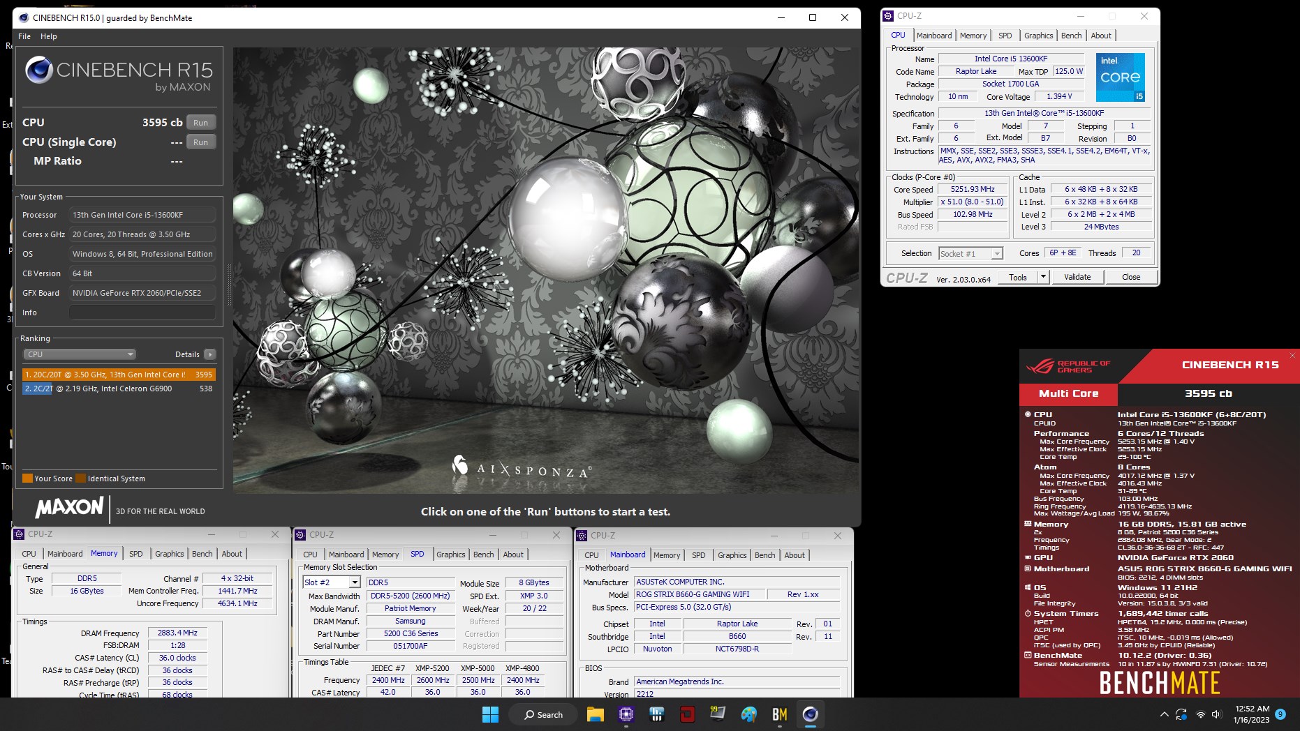1300x731 pixels.
Task: Click the 3595 cb Multi Core score in BenchMate
Action: click(1209, 393)
